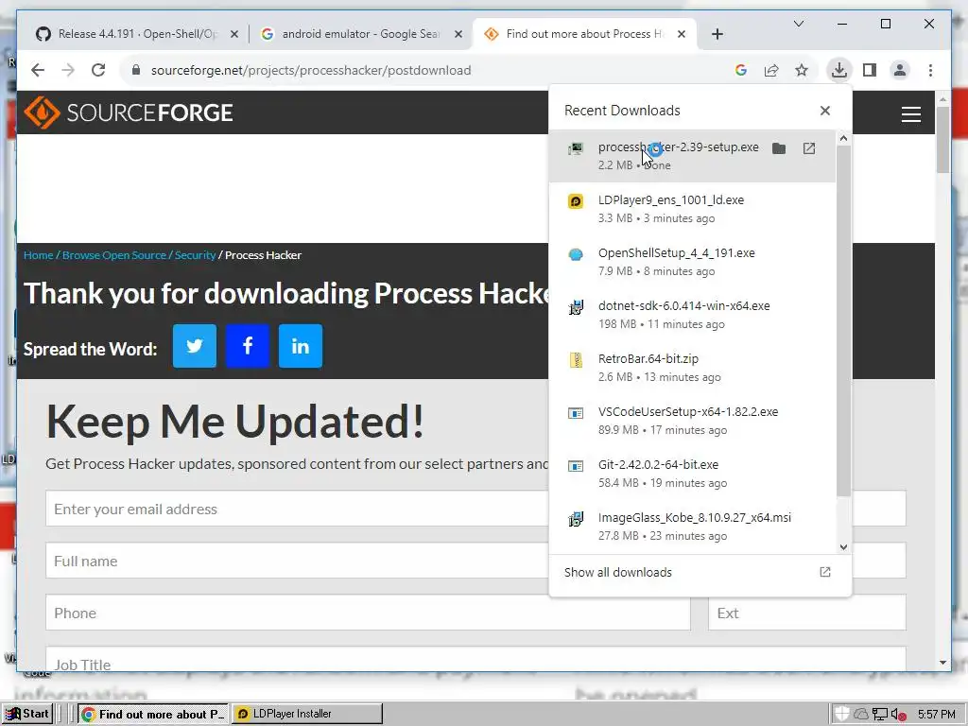Click the padlock site info icon
Screen dimensions: 968x726
[136, 70]
